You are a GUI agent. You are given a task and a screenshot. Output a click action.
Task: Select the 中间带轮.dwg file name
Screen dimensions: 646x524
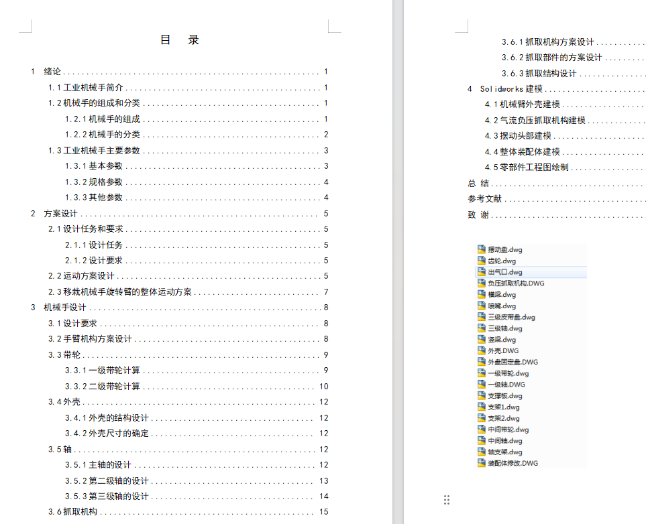(508, 430)
